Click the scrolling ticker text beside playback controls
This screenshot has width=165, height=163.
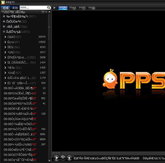tap(119, 158)
